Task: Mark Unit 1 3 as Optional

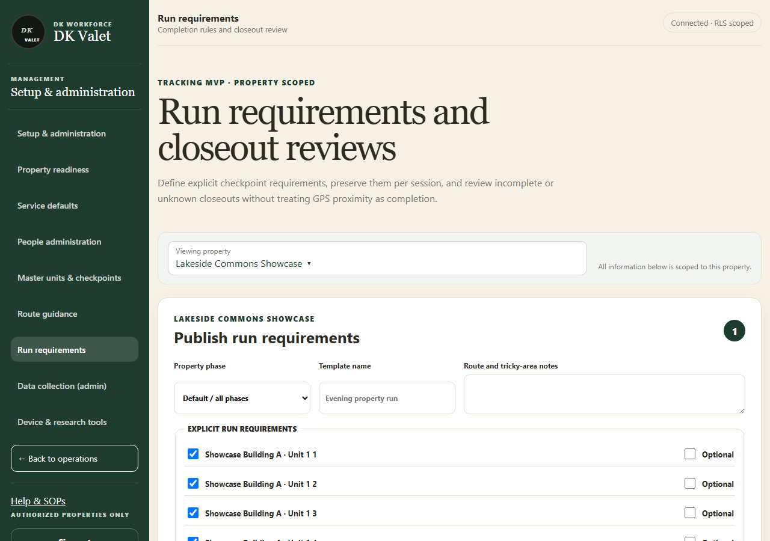Action: click(690, 513)
